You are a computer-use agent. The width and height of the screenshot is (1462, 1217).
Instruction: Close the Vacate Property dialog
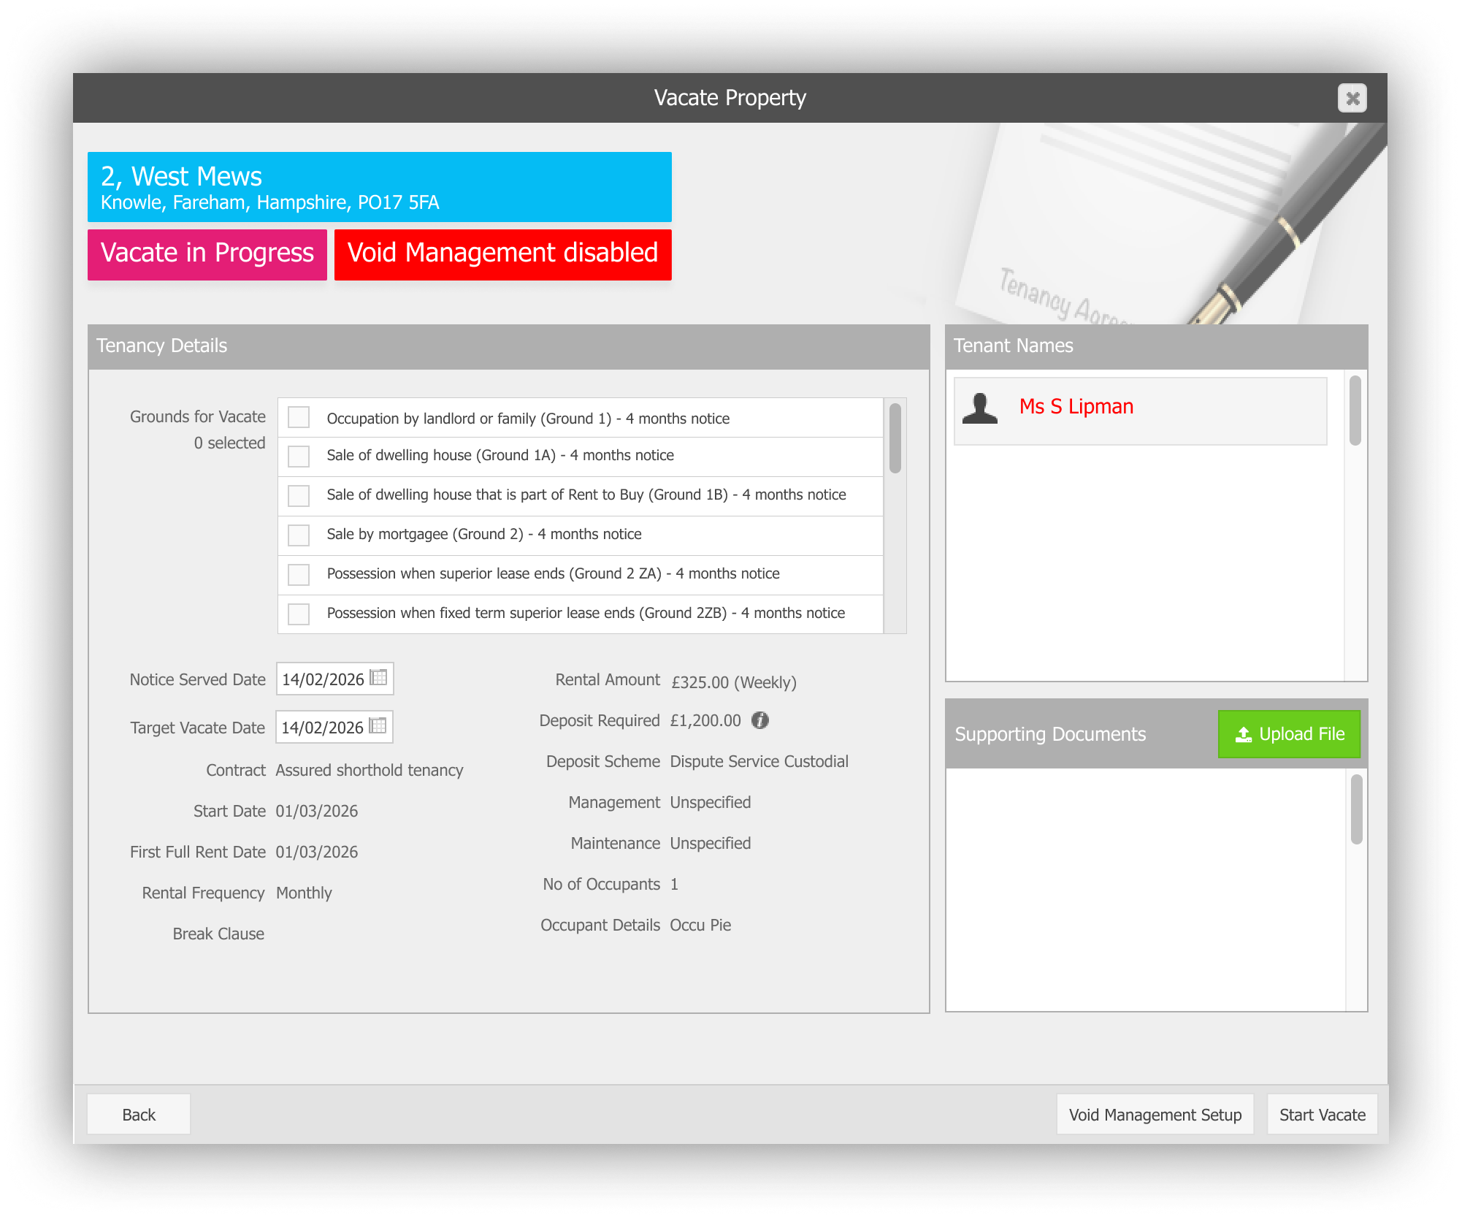(1352, 98)
